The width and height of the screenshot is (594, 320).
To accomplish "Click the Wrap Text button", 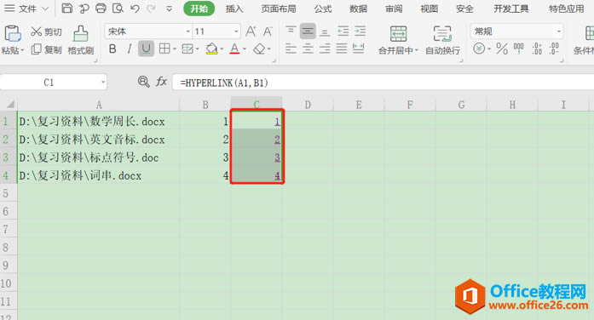I will (442, 40).
